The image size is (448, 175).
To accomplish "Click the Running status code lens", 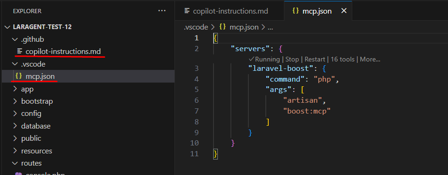I will (264, 60).
